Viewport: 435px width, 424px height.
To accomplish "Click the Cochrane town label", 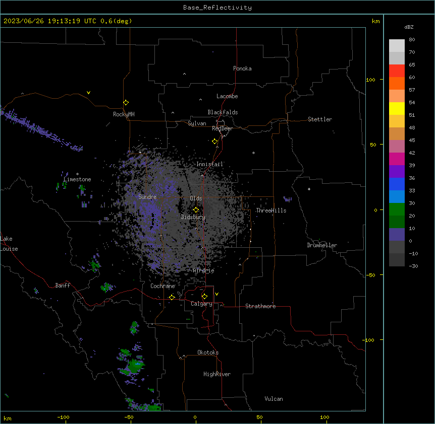I will pyautogui.click(x=162, y=286).
